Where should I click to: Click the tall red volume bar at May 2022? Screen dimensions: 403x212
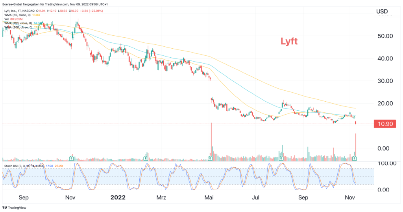(x=211, y=142)
